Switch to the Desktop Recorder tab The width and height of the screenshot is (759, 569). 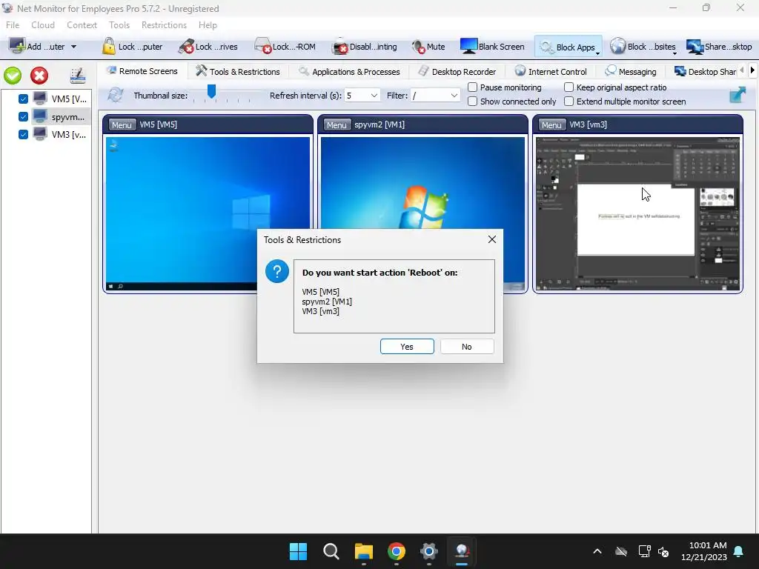tap(457, 72)
